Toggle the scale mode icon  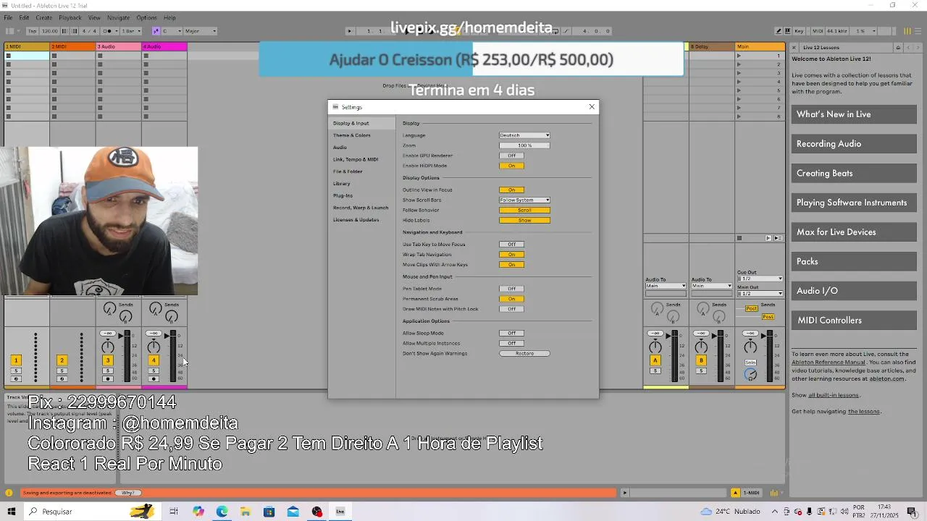(x=156, y=31)
